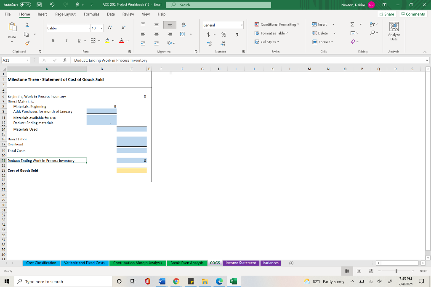Open the Comments pane button
Image resolution: width=431 pixels, height=287 pixels.
(x=413, y=14)
